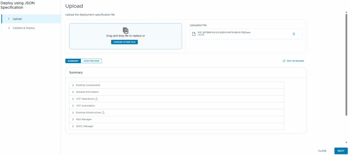Expand the General Information section

coord(177,92)
